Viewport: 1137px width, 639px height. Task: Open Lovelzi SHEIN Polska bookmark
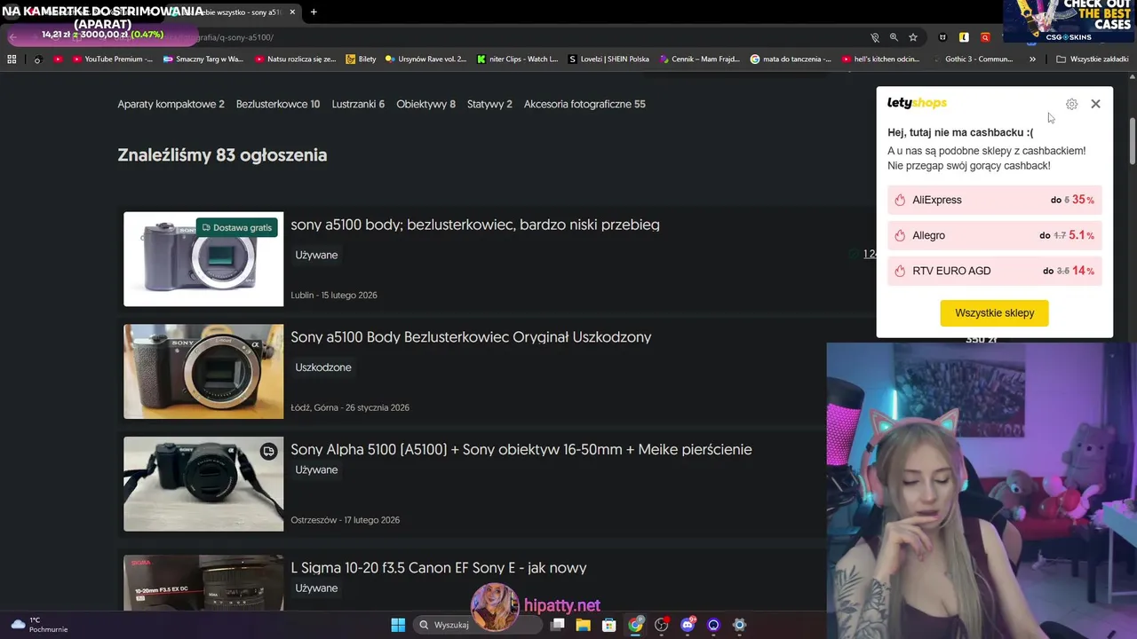pyautogui.click(x=608, y=59)
